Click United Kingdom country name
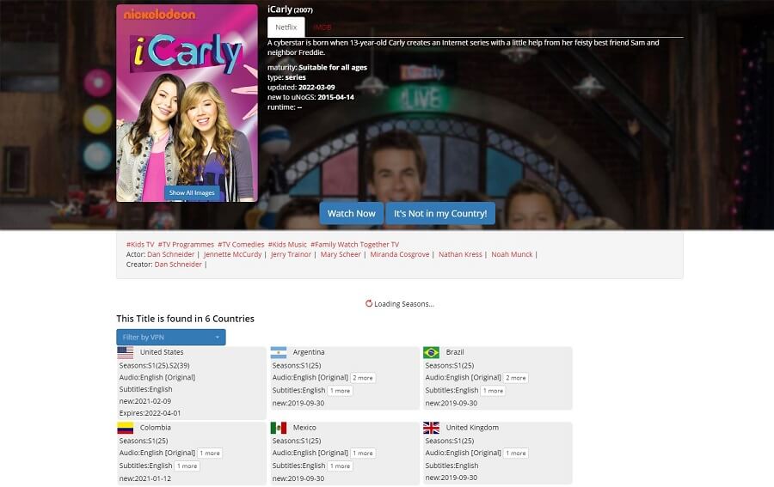Screen dimensions: 774x487 point(472,428)
